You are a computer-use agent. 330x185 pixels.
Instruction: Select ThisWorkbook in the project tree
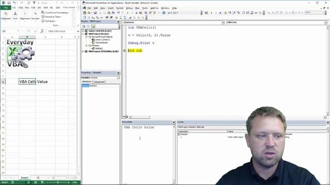point(101,43)
